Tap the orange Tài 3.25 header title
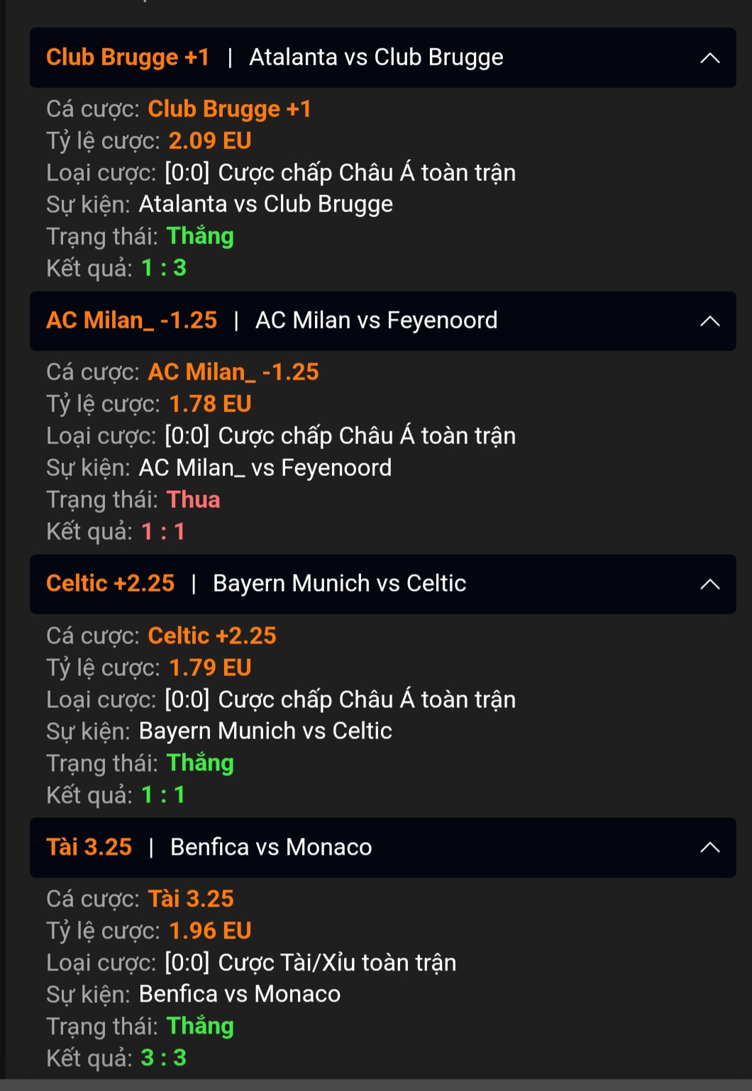 (89, 847)
